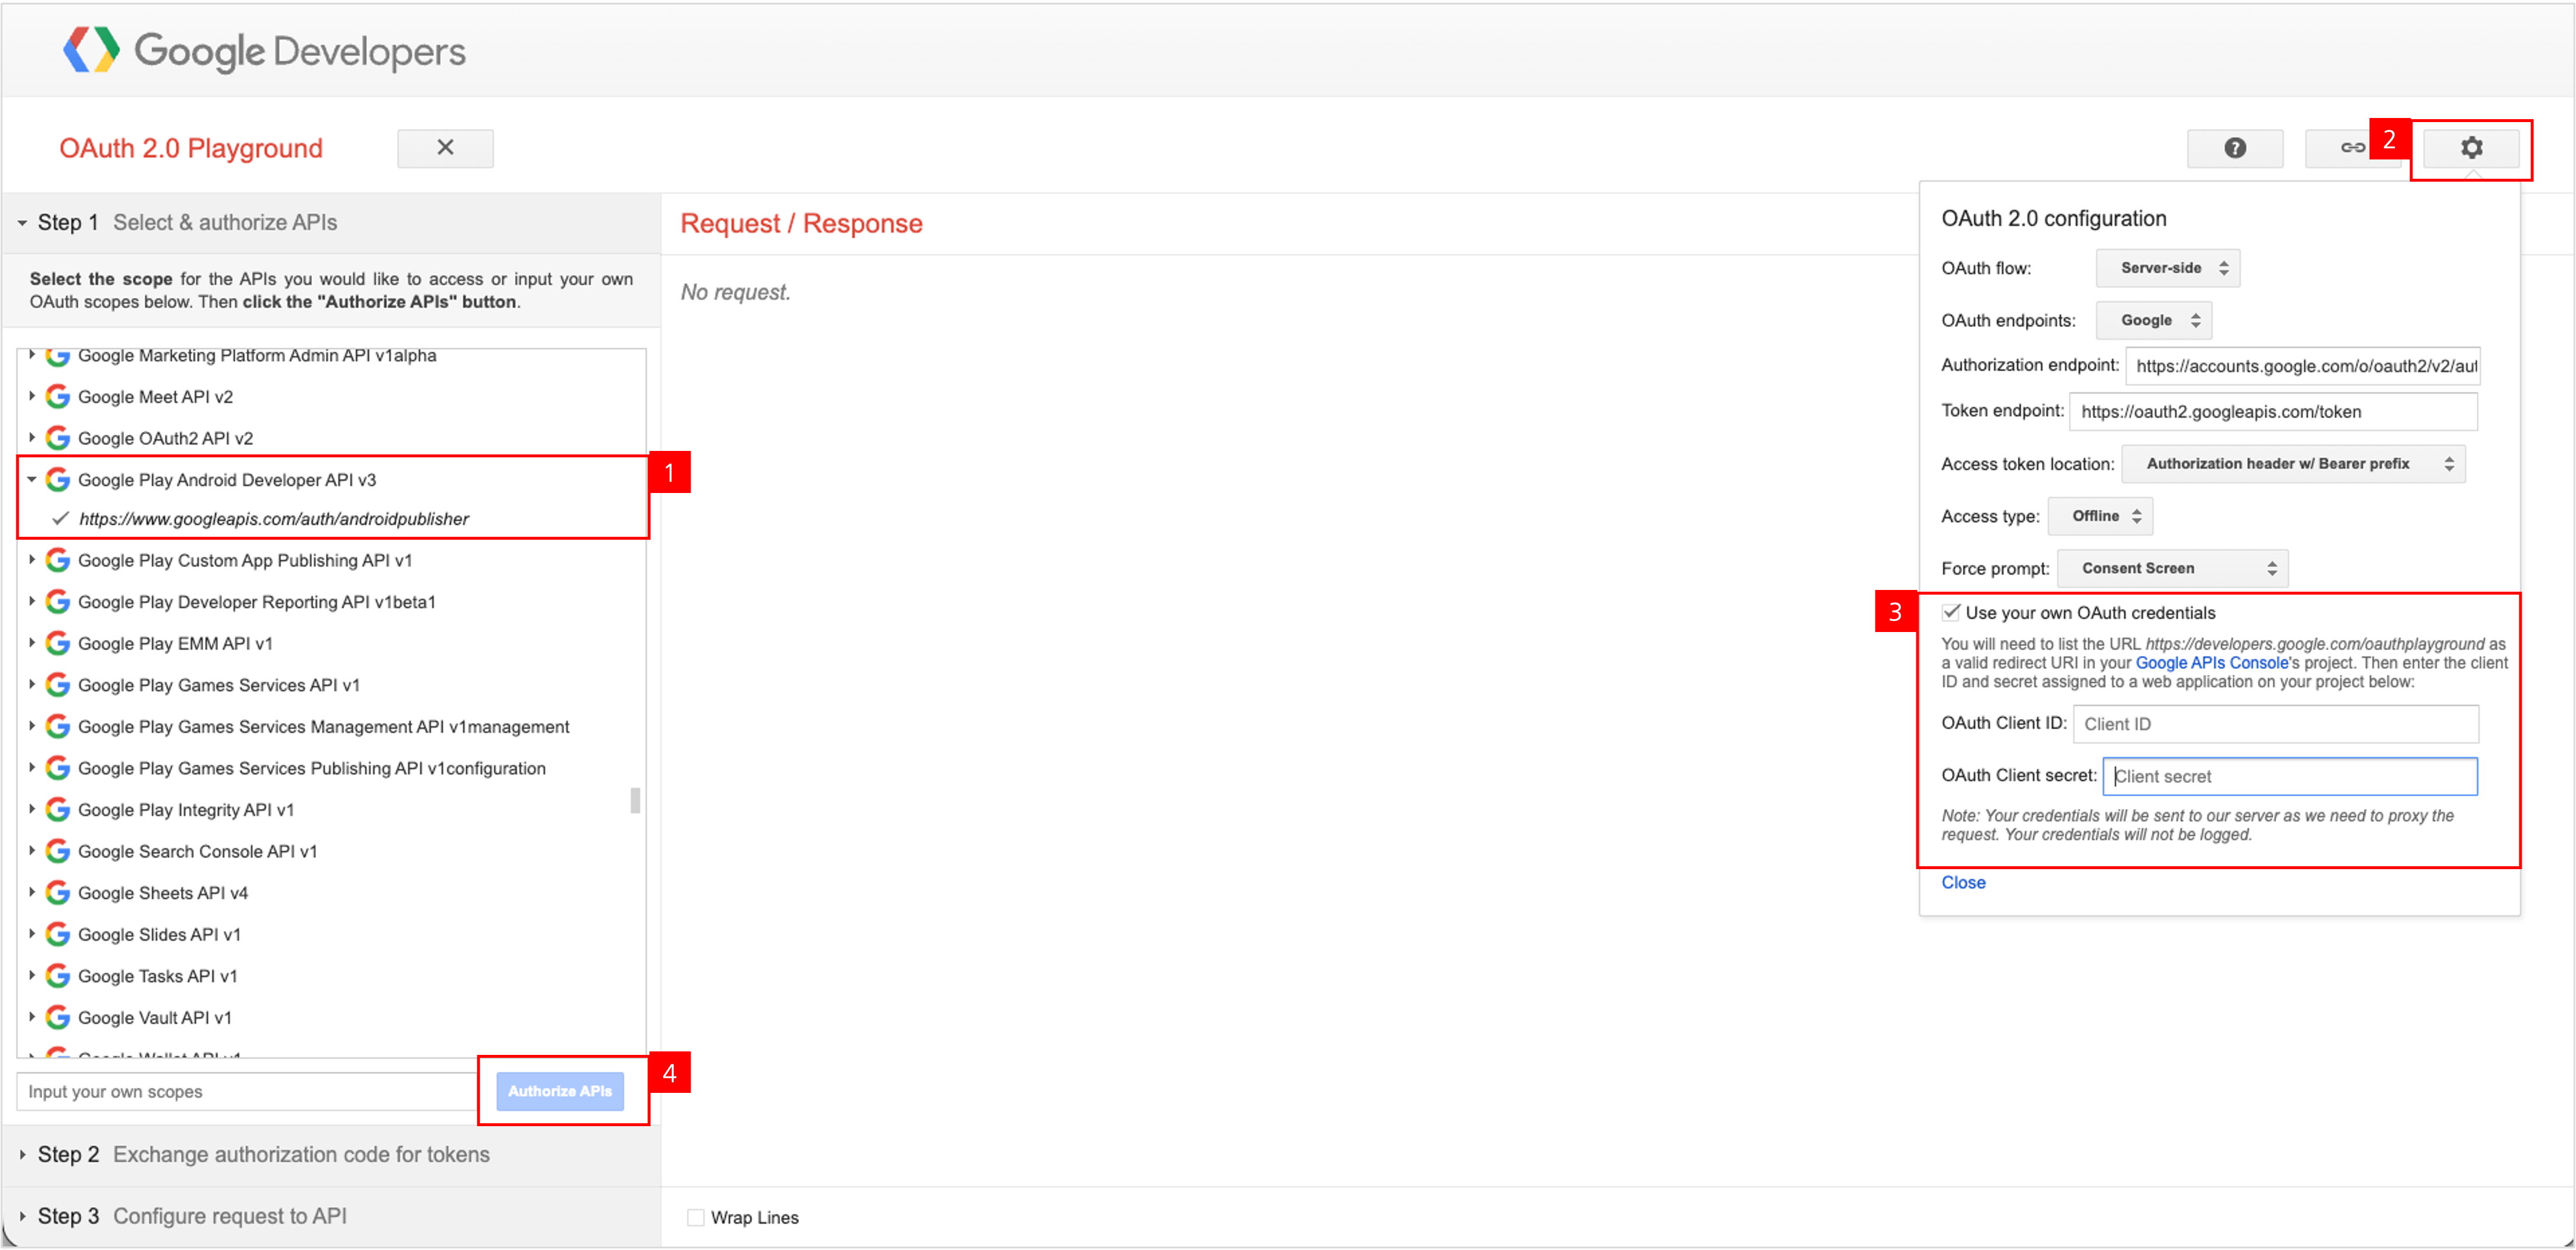The width and height of the screenshot is (2576, 1250).
Task: Open the settings gear configuration
Action: [x=2471, y=148]
